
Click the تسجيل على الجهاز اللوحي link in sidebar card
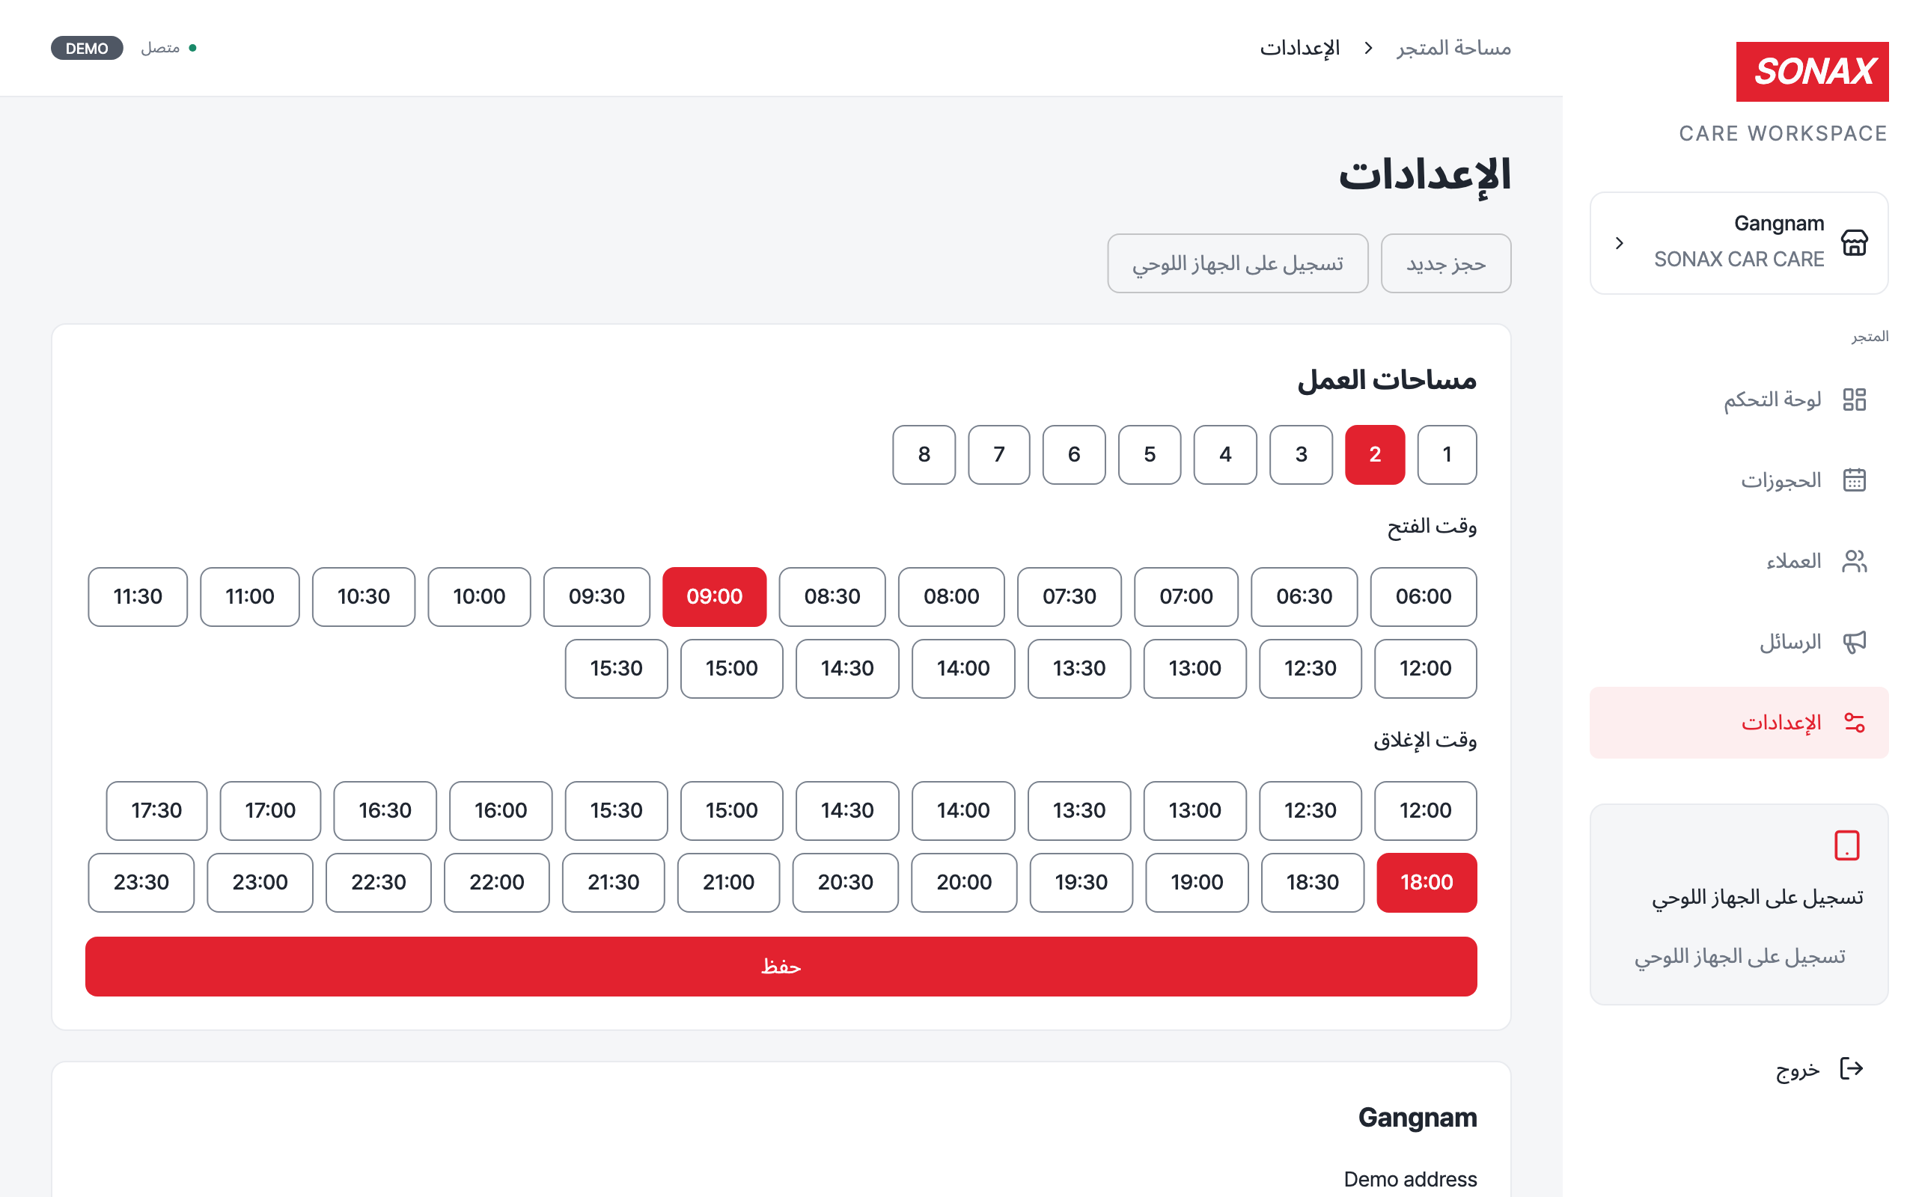click(1739, 956)
